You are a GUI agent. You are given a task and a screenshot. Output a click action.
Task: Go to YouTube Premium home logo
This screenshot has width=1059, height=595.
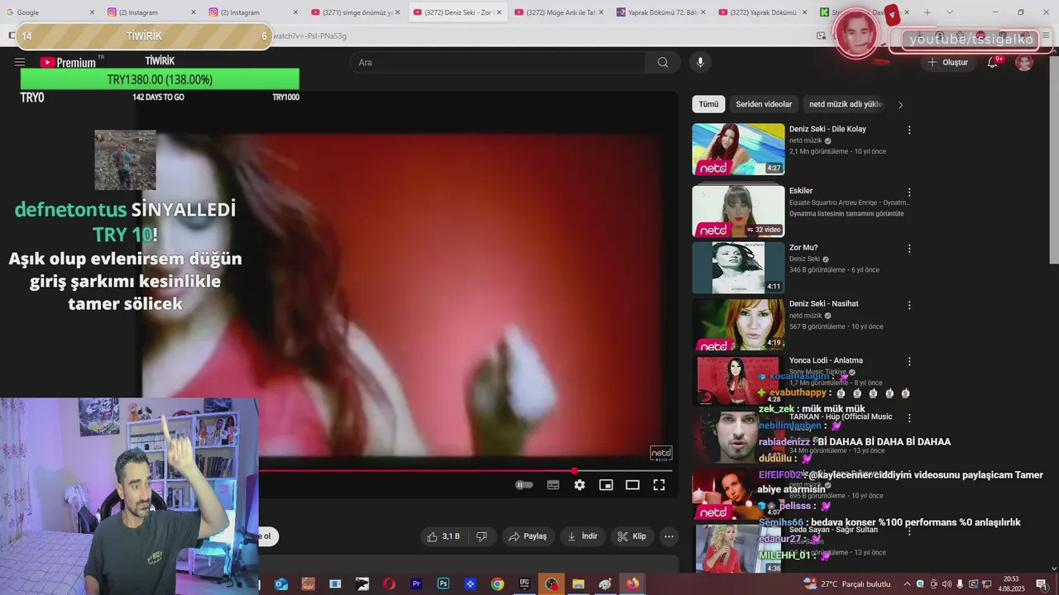[x=68, y=62]
